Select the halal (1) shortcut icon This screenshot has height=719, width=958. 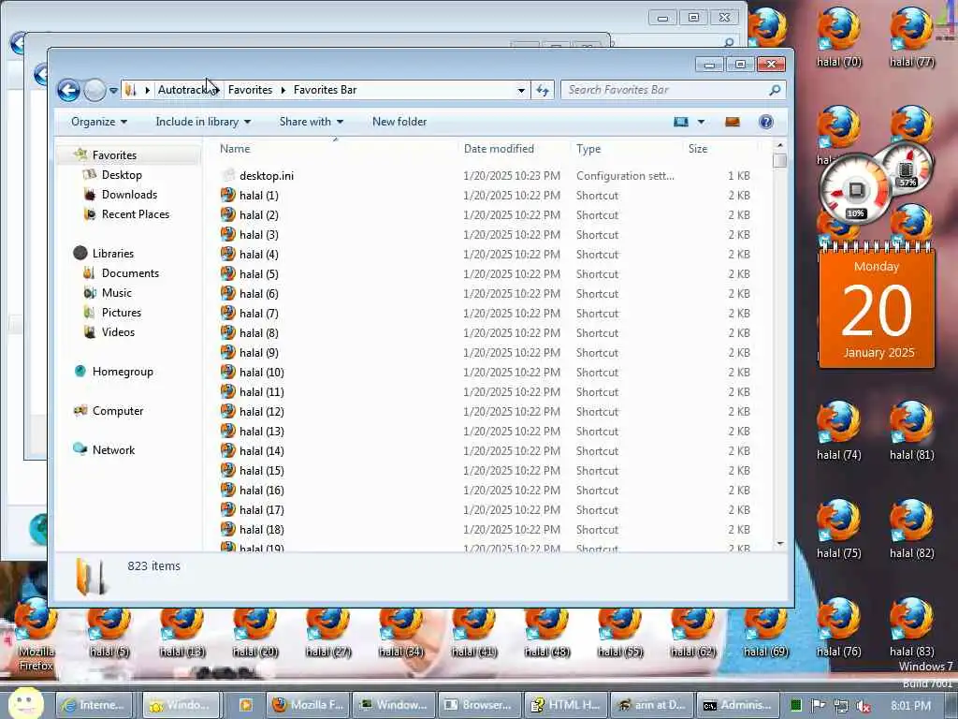pyautogui.click(x=228, y=195)
